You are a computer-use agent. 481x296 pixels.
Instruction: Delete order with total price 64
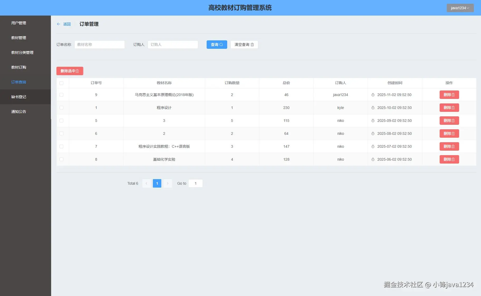pyautogui.click(x=449, y=133)
